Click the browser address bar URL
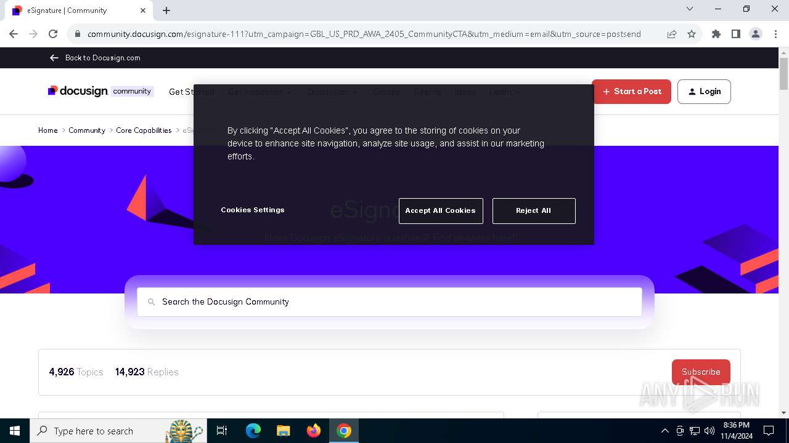Viewport: 789px width, 443px height. [x=364, y=34]
